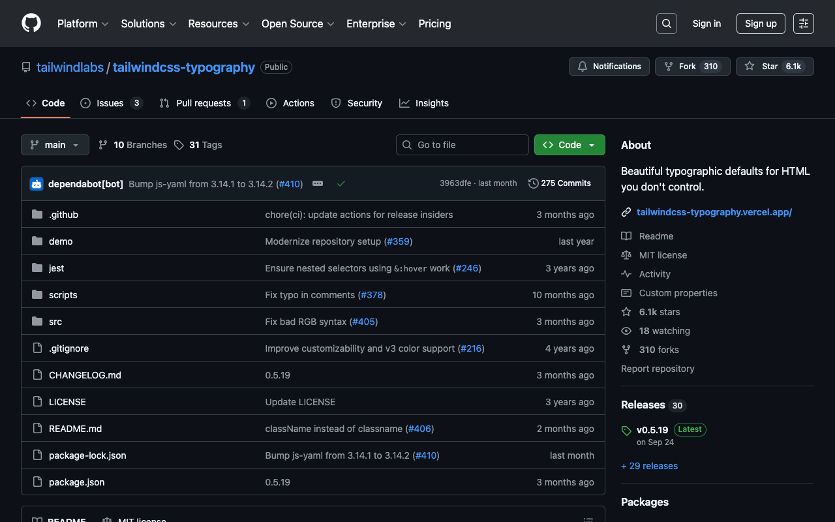Open search with magnifier icon
The width and height of the screenshot is (835, 522).
pyautogui.click(x=666, y=23)
